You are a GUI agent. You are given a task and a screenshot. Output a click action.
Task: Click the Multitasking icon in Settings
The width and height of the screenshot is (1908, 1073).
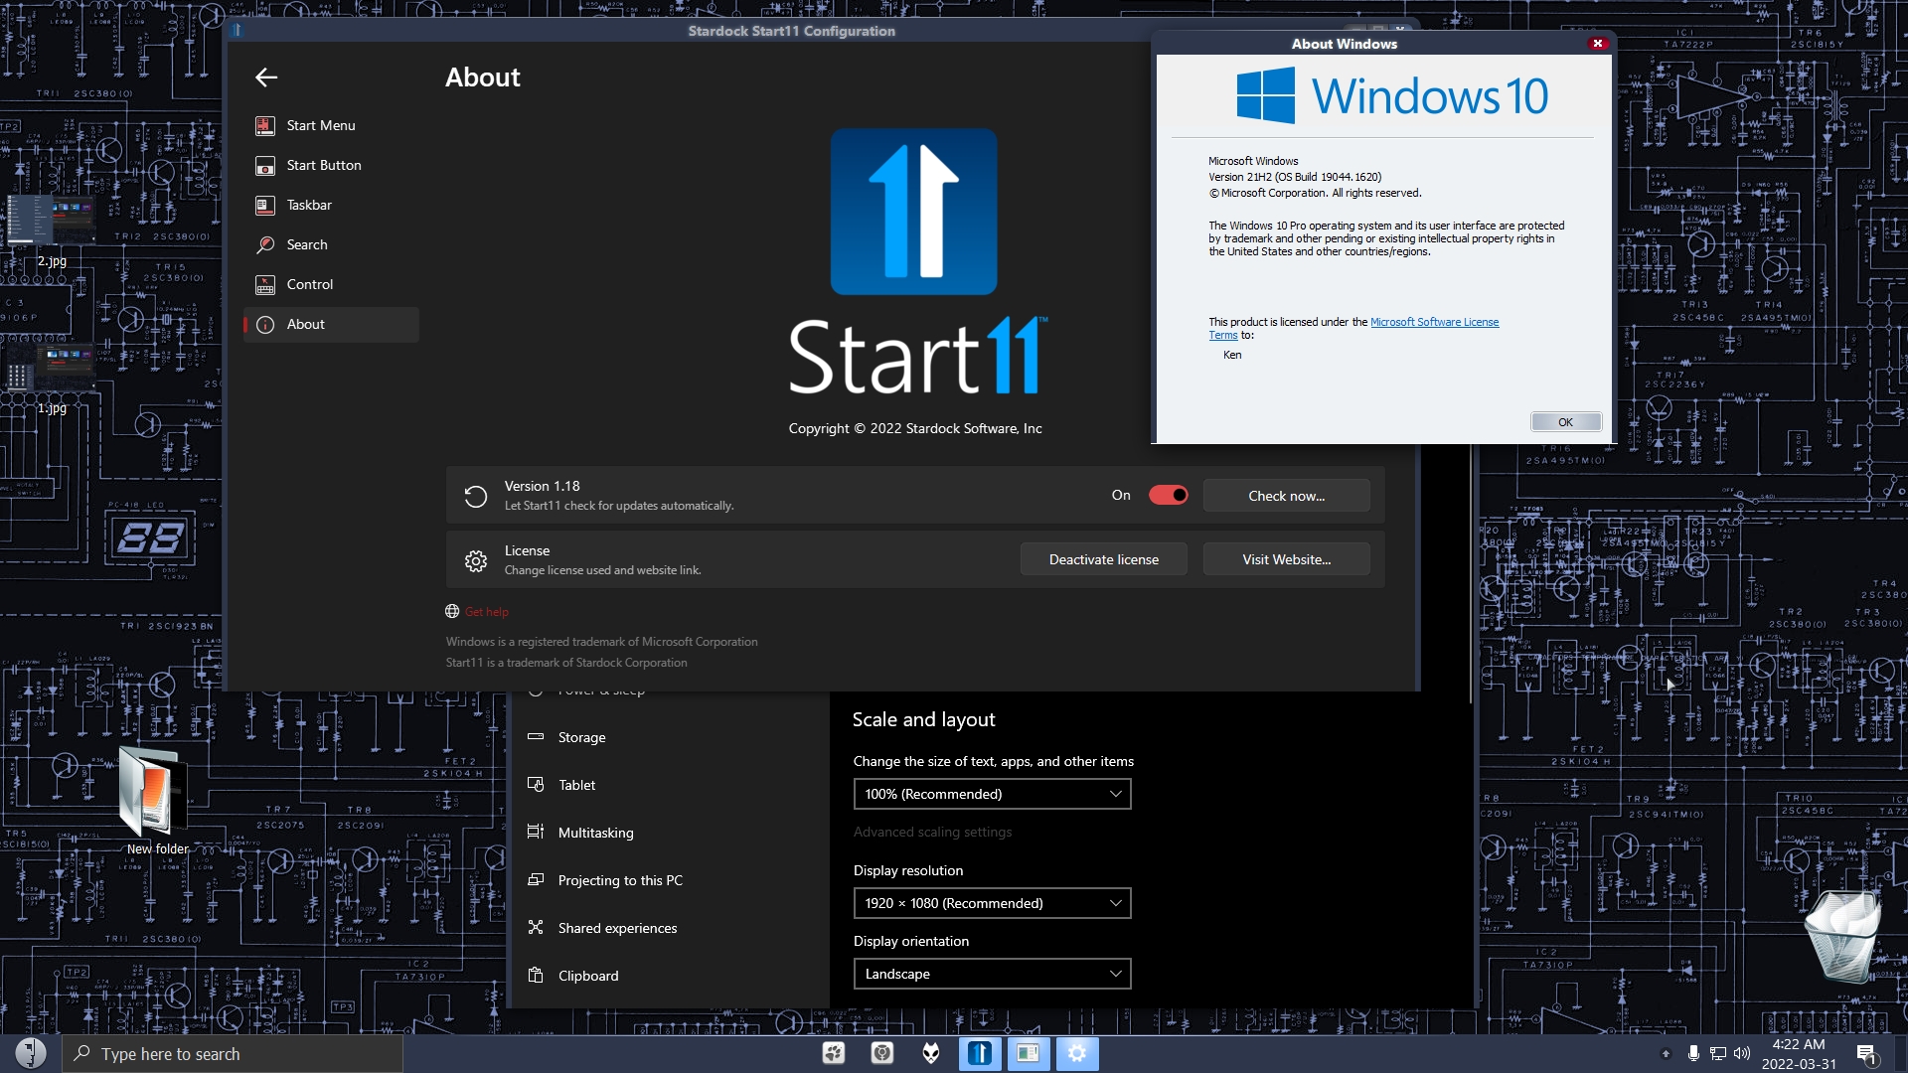pyautogui.click(x=536, y=832)
